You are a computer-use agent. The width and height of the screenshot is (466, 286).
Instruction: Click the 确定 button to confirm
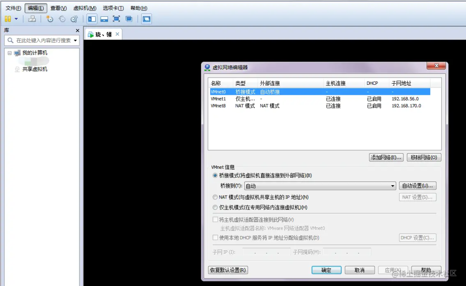(x=326, y=270)
